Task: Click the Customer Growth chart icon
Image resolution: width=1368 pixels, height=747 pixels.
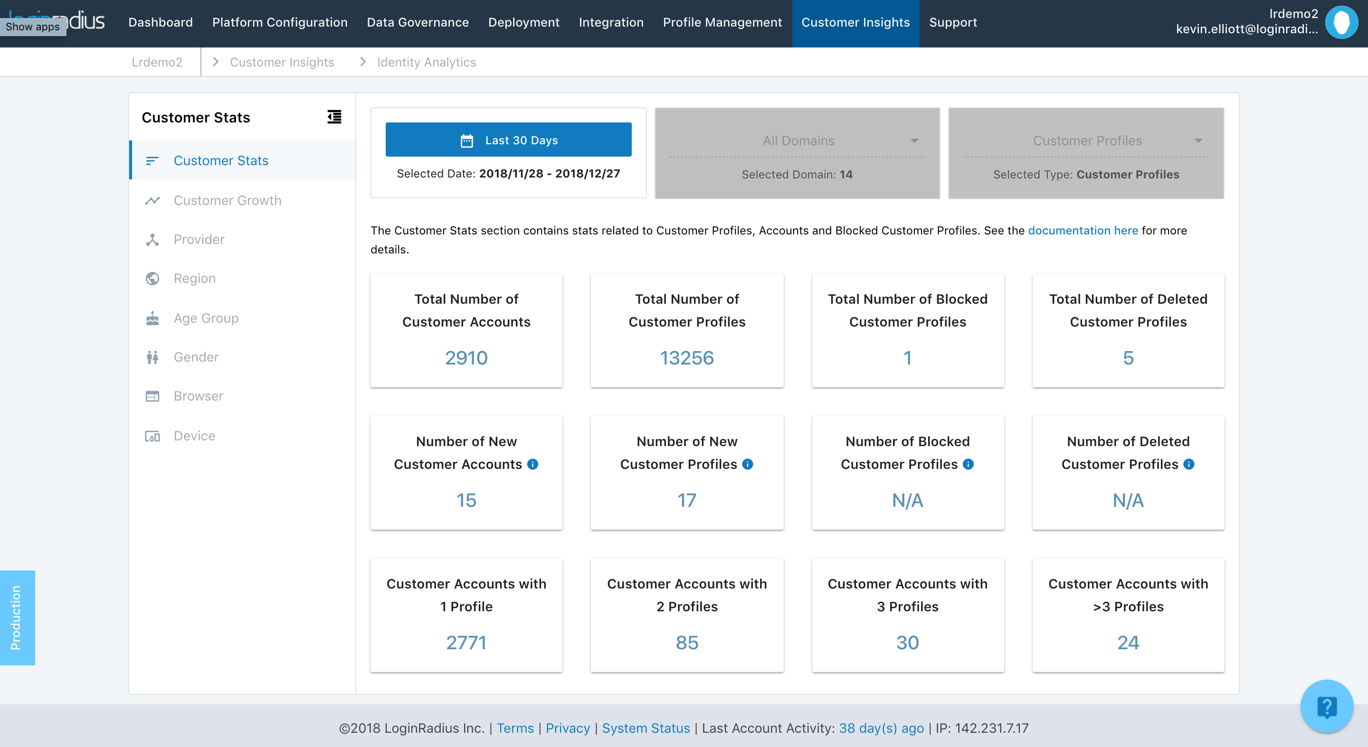Action: tap(152, 201)
